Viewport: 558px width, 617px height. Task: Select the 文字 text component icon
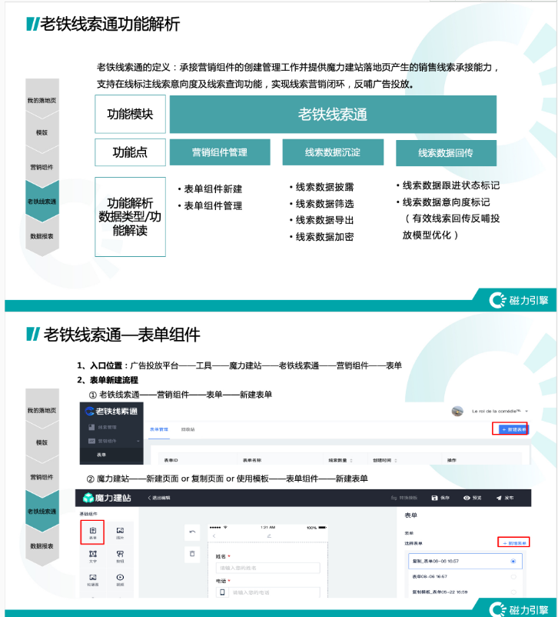click(x=93, y=554)
